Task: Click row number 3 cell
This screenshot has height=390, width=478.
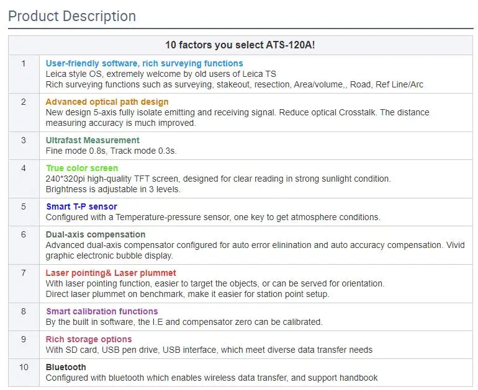Action: [24, 146]
